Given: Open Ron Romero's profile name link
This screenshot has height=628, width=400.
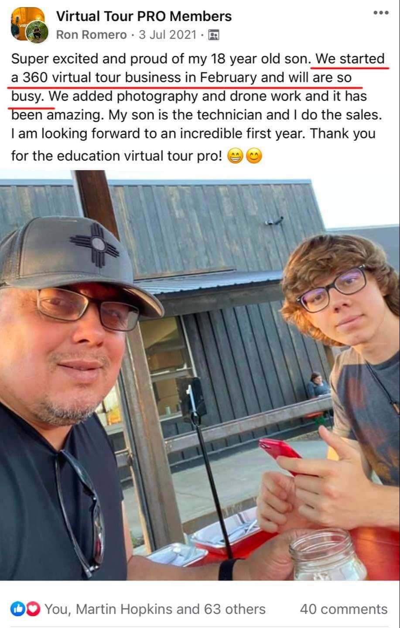Looking at the screenshot, I should pos(91,35).
